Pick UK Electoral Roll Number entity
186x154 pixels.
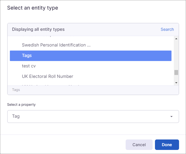click(x=47, y=76)
